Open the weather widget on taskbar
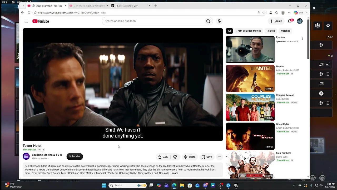Image resolution: width=337 pixels, height=190 pixels. click(13, 185)
